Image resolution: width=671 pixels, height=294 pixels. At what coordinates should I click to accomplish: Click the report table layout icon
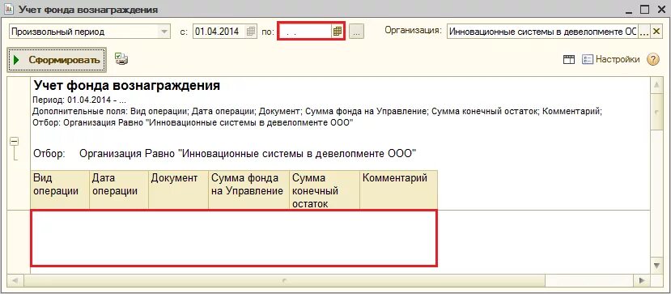[569, 59]
